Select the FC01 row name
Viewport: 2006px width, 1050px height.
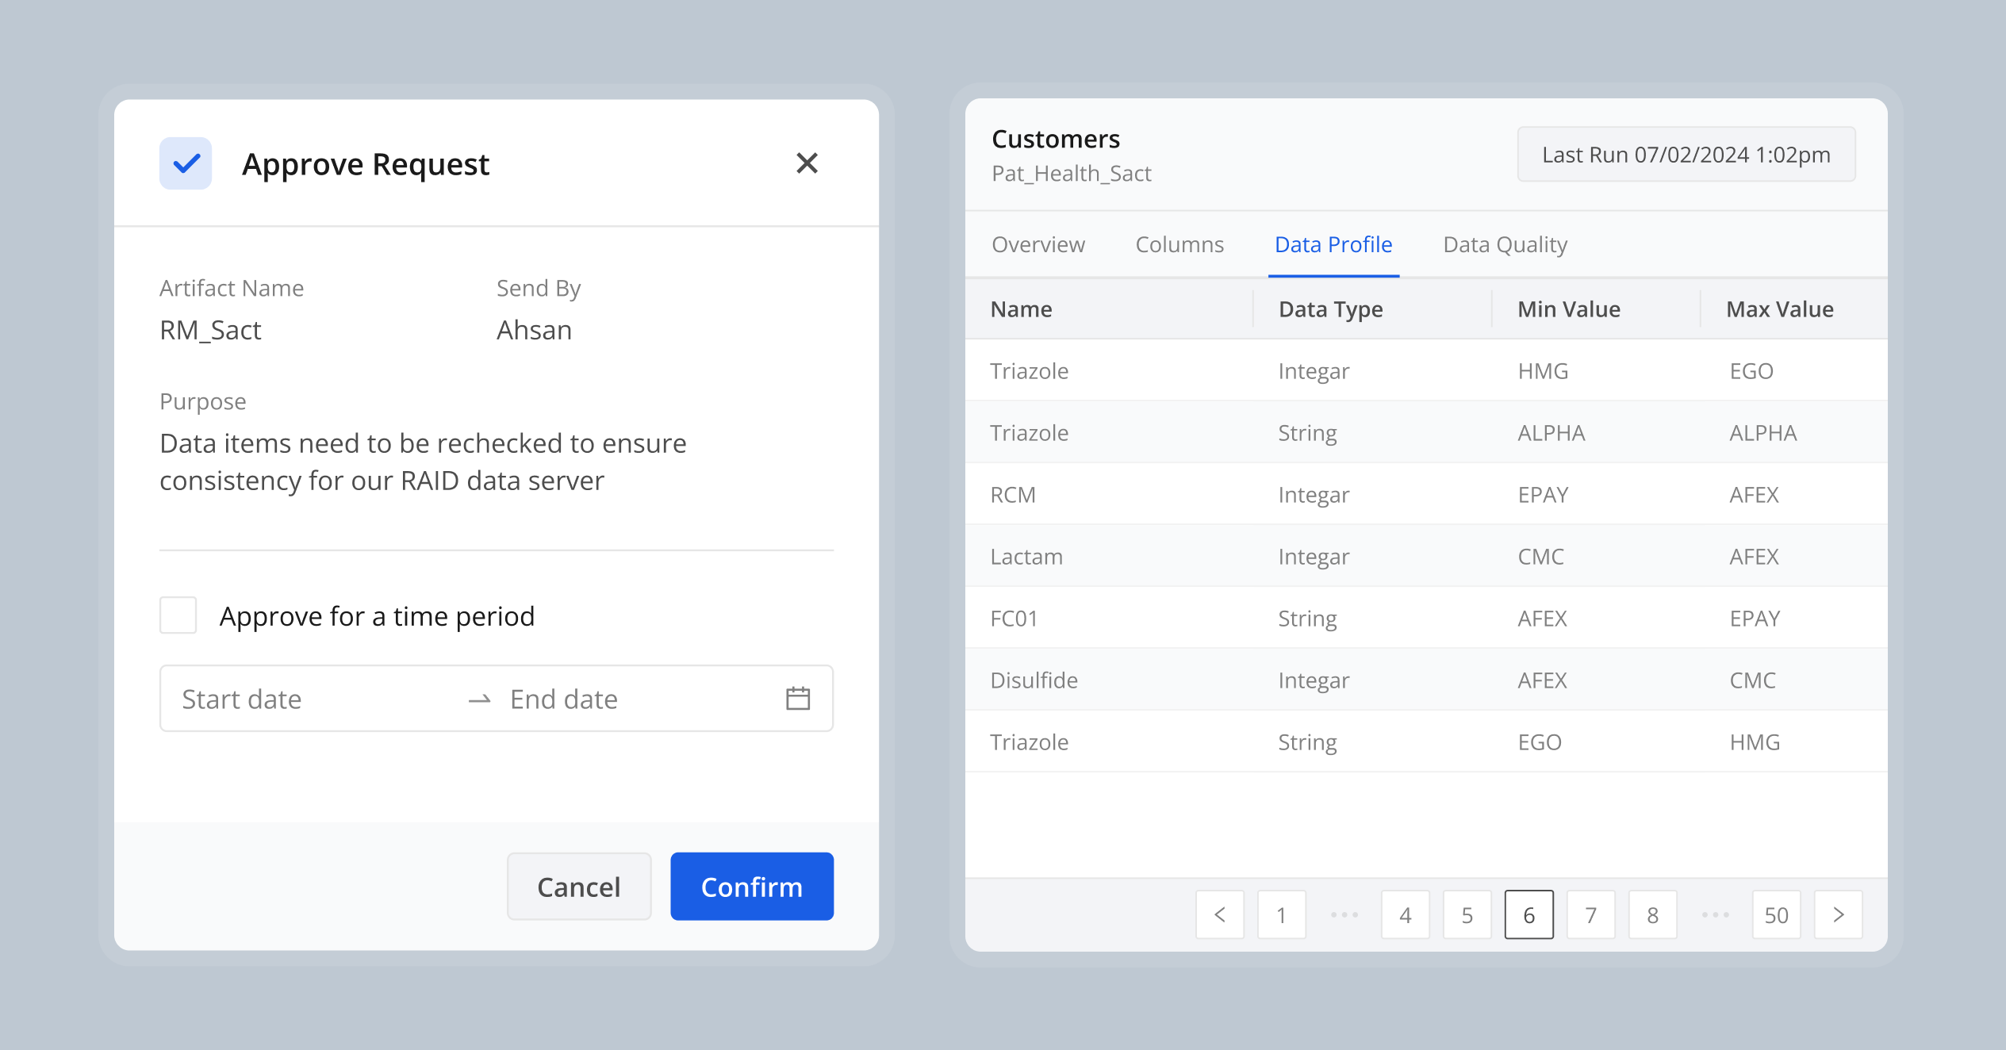click(1014, 619)
